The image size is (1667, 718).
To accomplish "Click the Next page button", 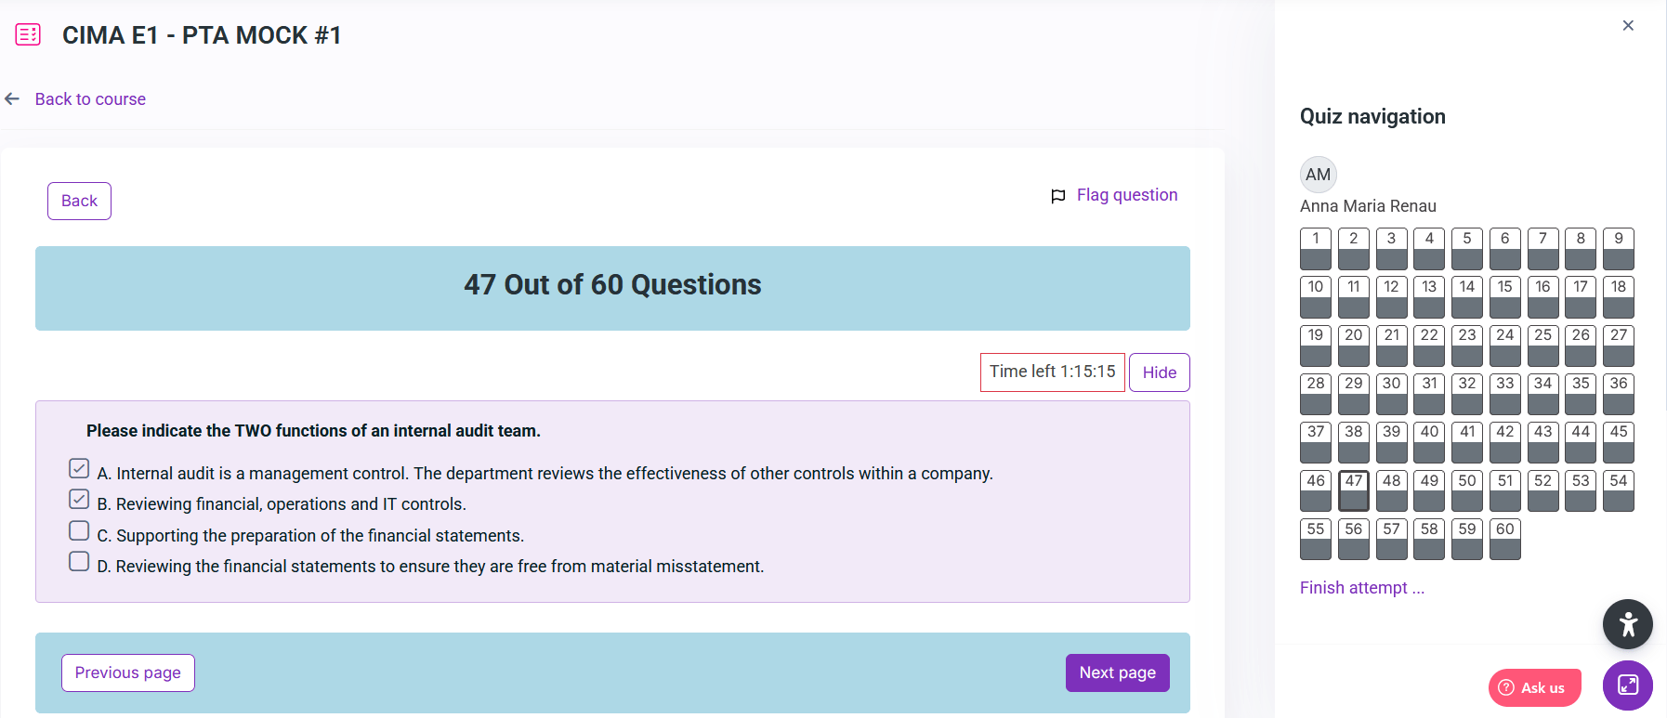I will coord(1117,672).
